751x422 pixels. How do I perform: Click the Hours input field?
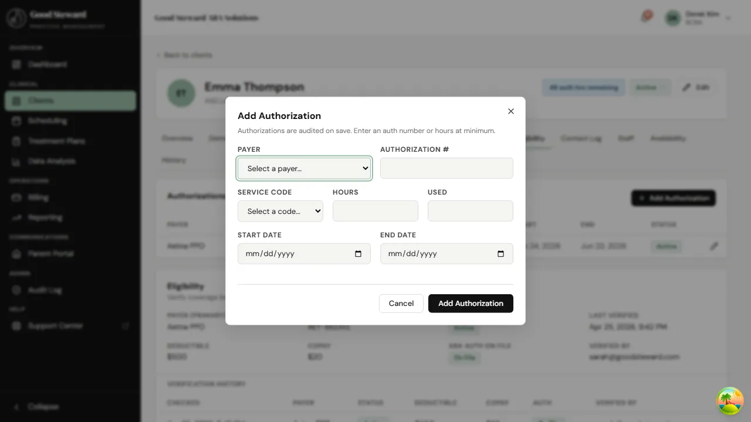point(375,211)
